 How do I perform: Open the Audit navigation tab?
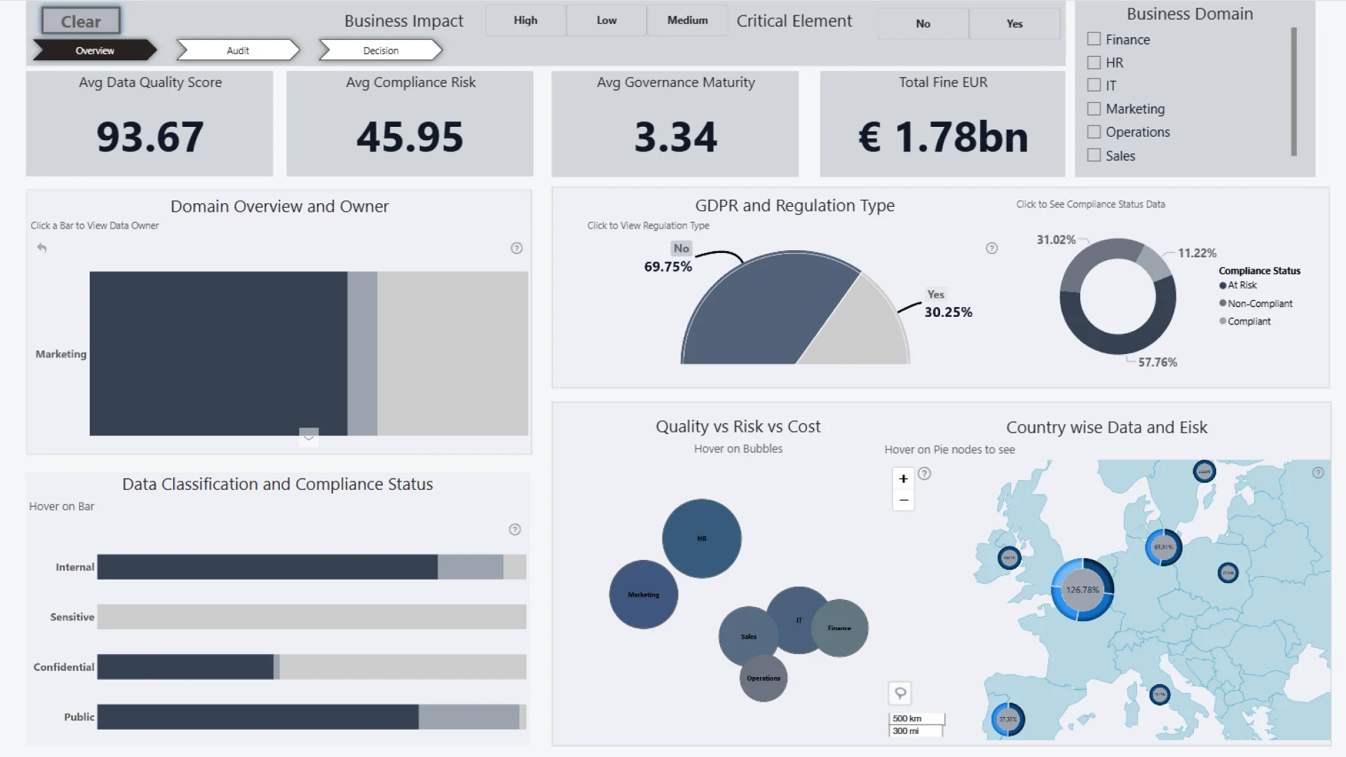pos(238,50)
